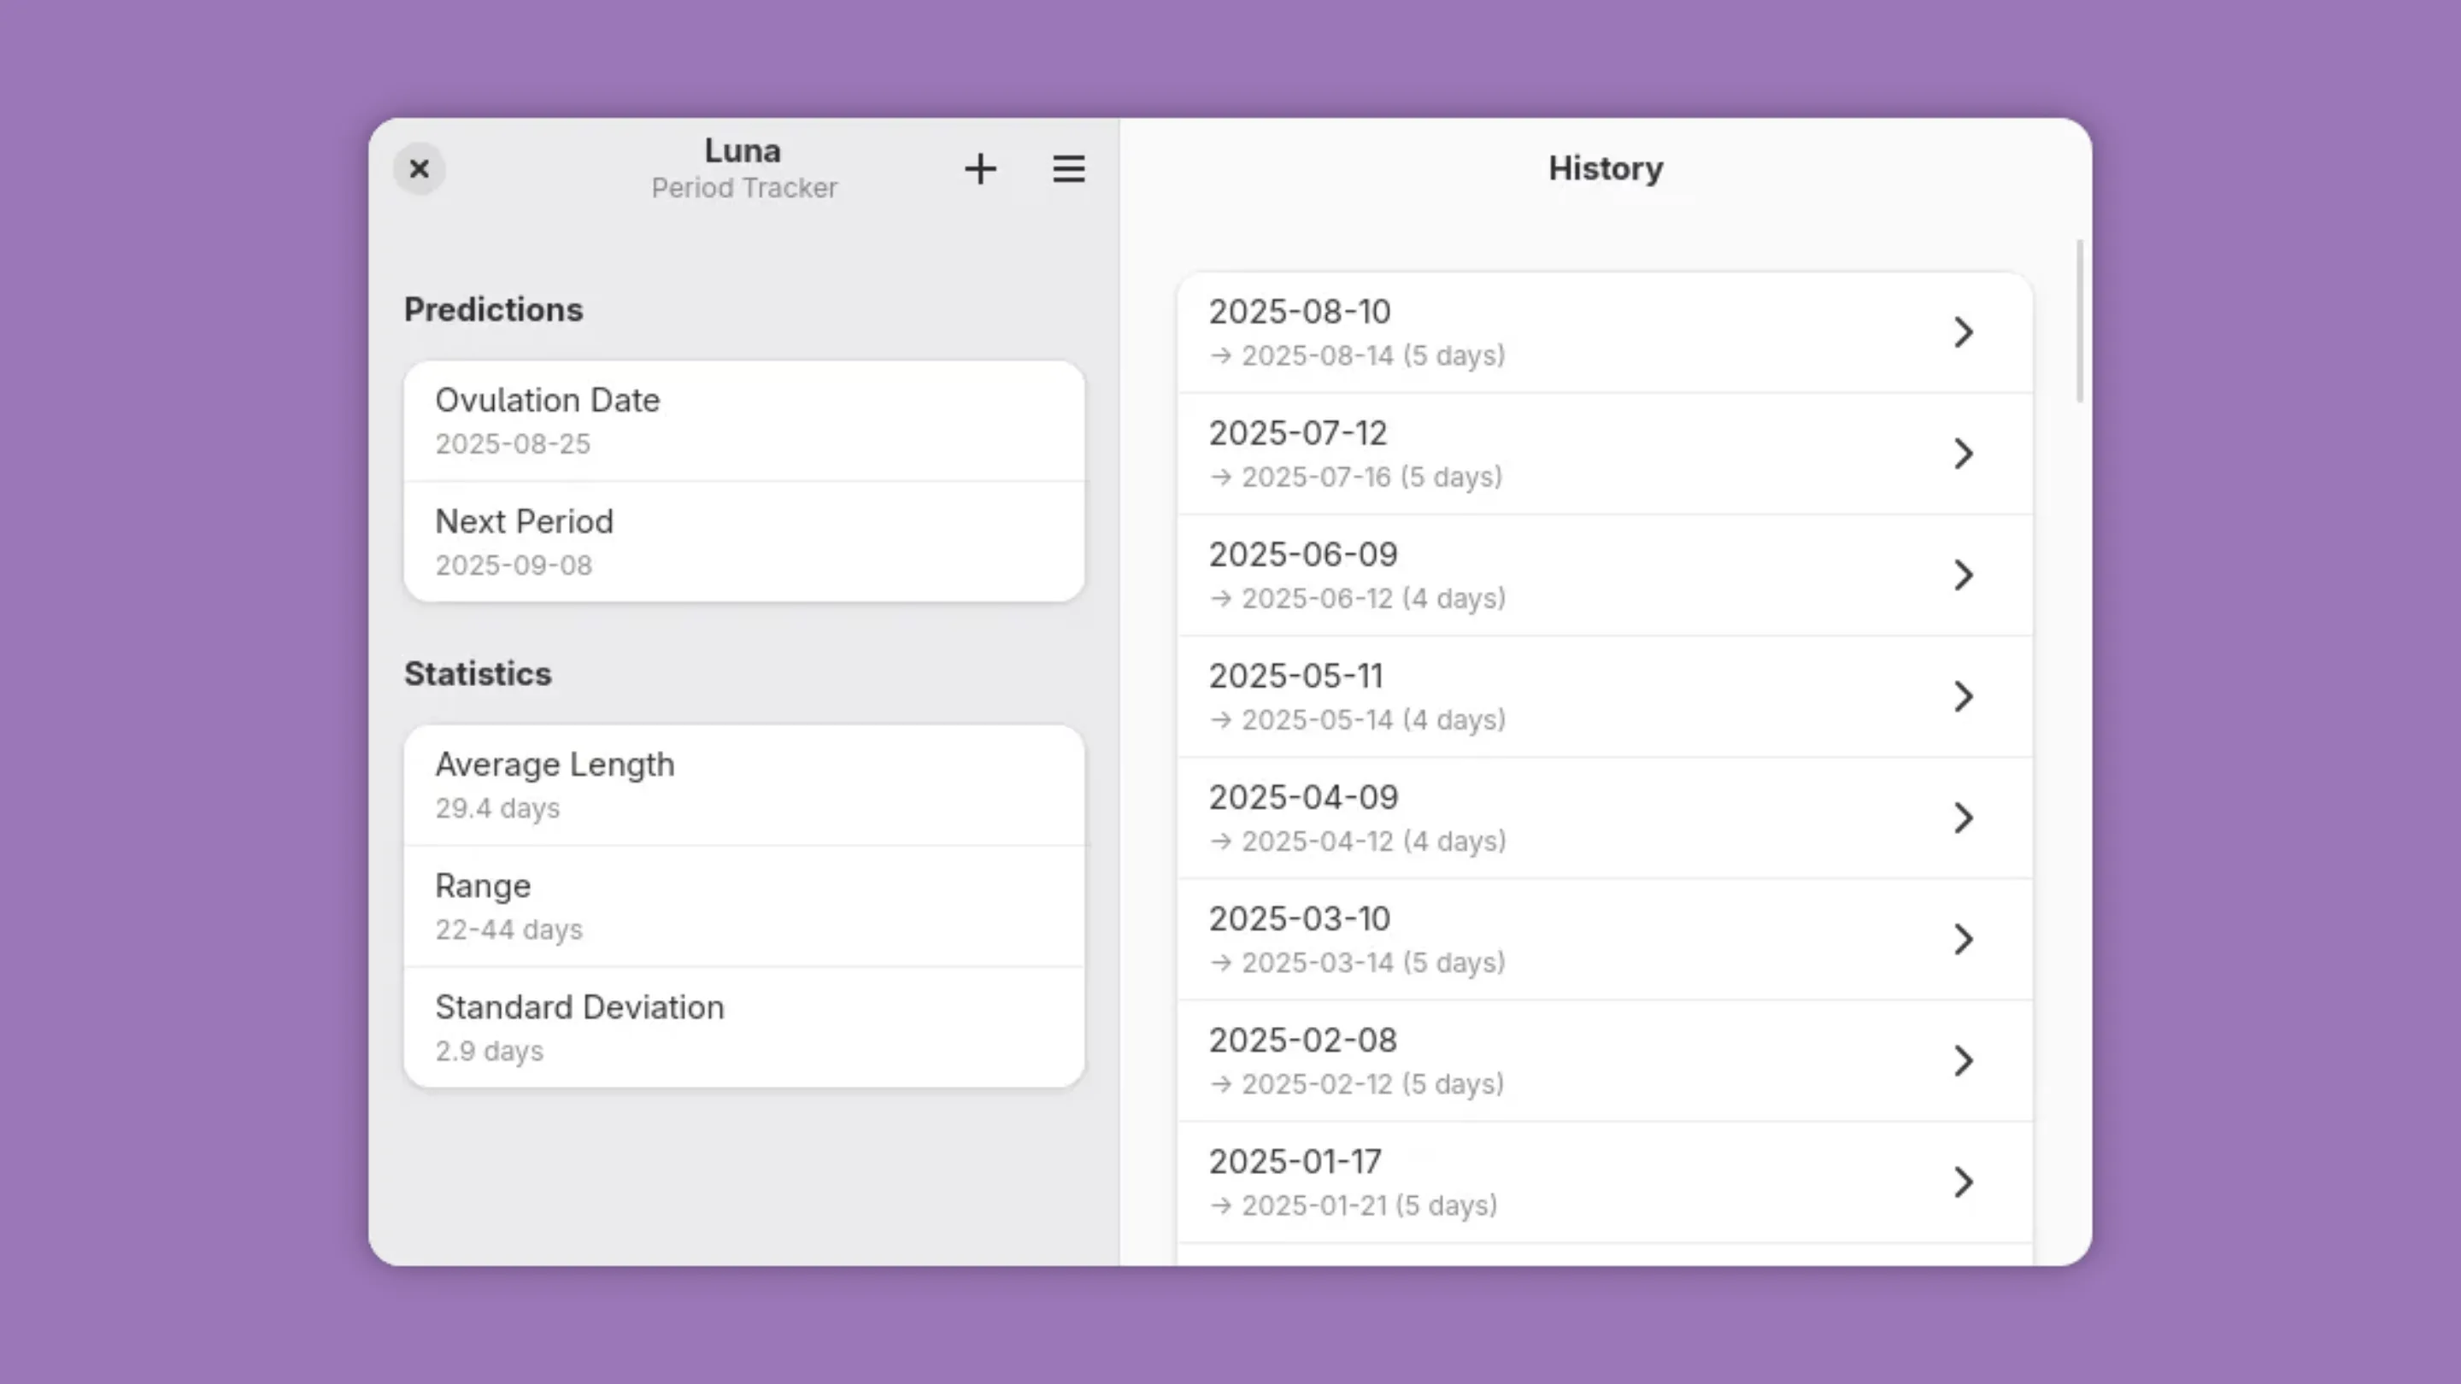Click the arrow icon next to 2025-08-10 entry
Screen dimensions: 2461x1384
(x=1965, y=331)
